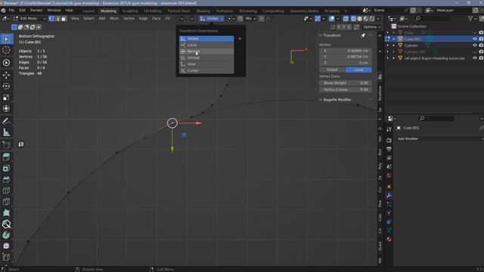This screenshot has height=272, width=484.
Task: Select the Scale tool in left toolbar
Action: tap(6, 97)
